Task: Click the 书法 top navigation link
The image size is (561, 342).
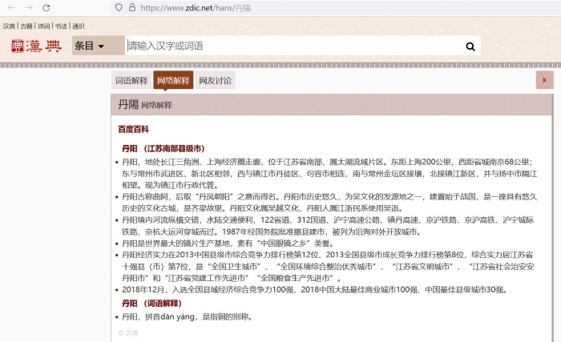Action: coord(61,26)
